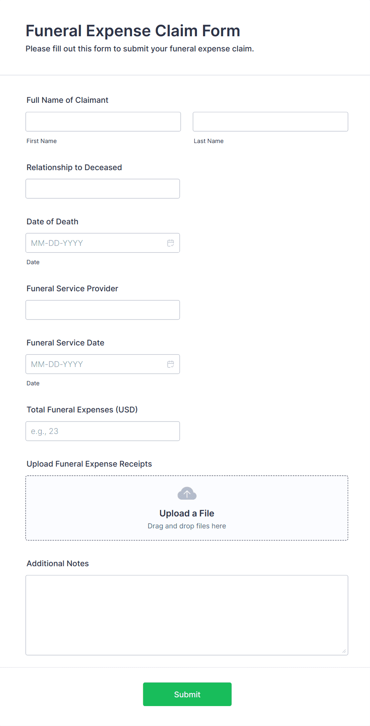Image resolution: width=370 pixels, height=726 pixels.
Task: Focus the Last Name input field
Action: point(270,122)
